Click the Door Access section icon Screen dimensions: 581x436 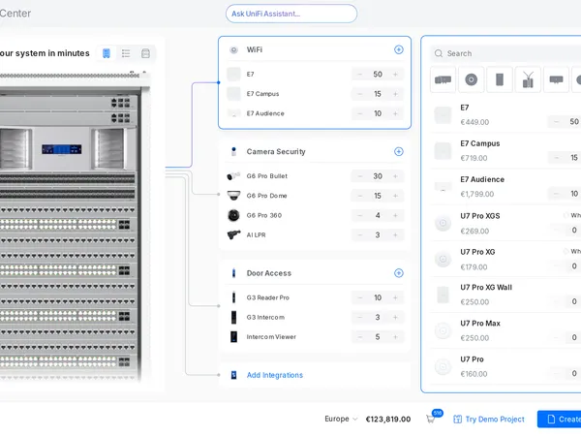tap(233, 273)
